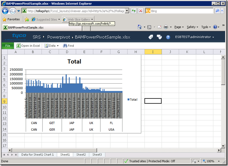Select the BAMPowerPivotSample.xlsx browser tab
This screenshot has height=166, width=228.
(x=42, y=27)
